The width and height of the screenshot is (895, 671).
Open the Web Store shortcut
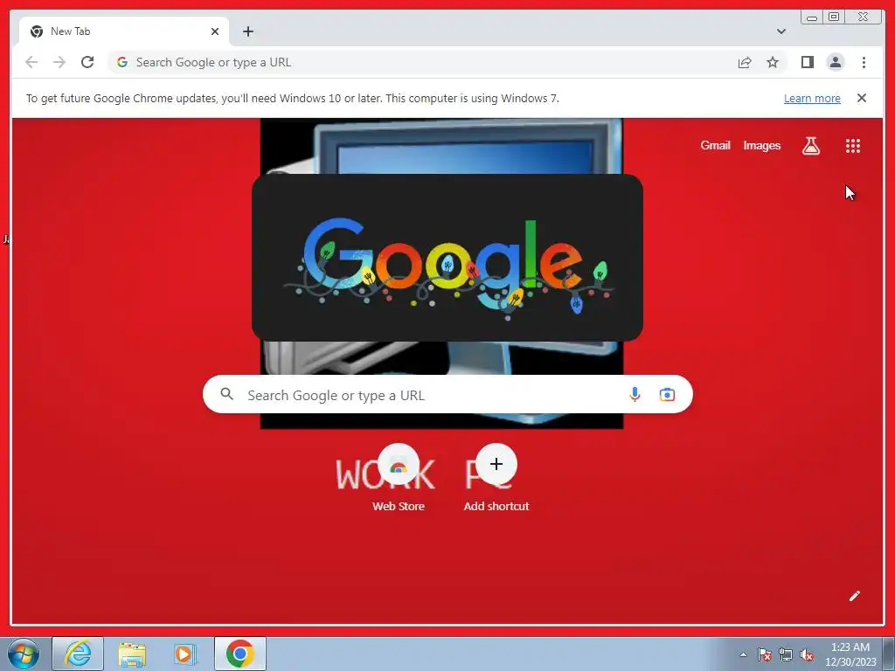click(399, 478)
